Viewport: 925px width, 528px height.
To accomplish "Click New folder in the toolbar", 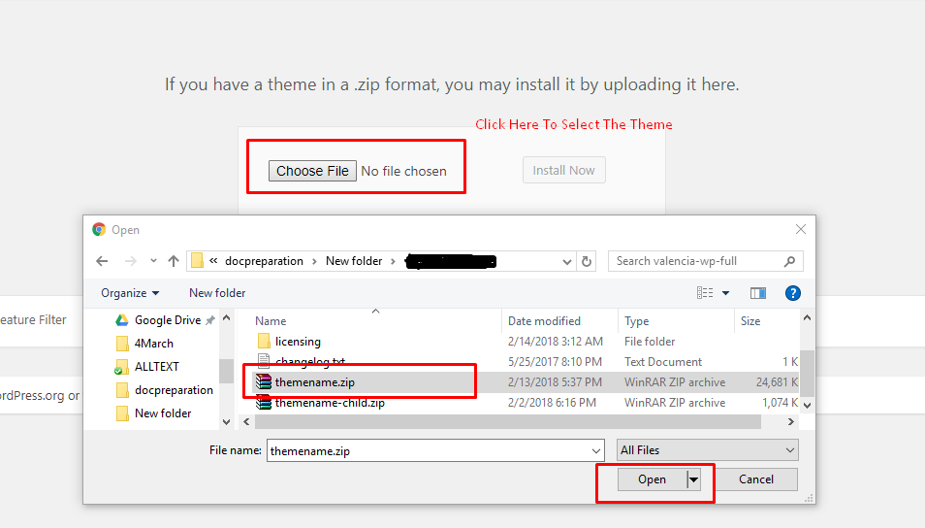I will (217, 293).
